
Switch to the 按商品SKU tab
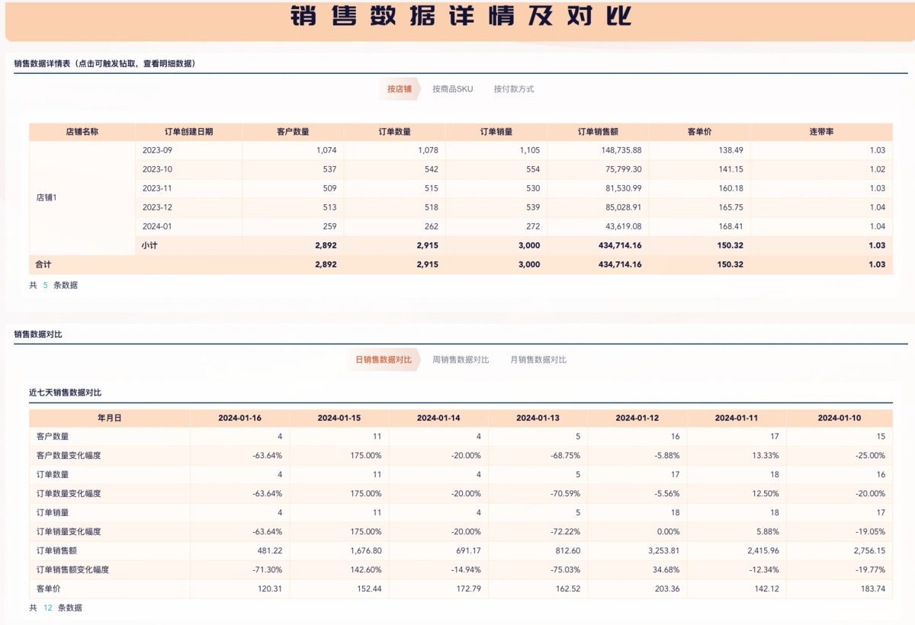[452, 89]
